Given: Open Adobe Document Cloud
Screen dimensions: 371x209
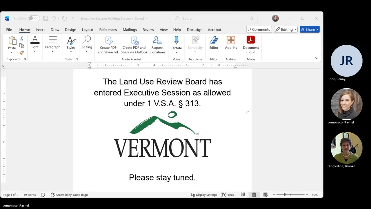Looking at the screenshot, I should (251, 45).
